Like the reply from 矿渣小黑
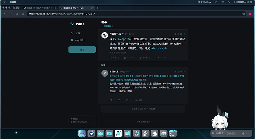Image resolution: width=255 pixels, height=139 pixels. pyautogui.click(x=127, y=100)
